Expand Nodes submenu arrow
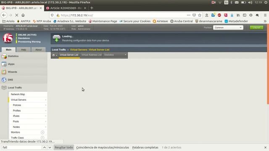The width and height of the screenshot is (269, 151). 46,127
